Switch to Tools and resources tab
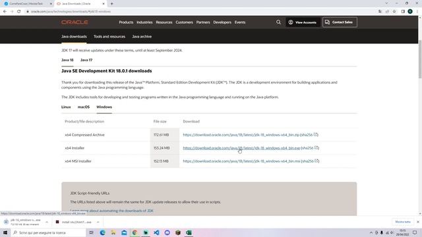This screenshot has width=422, height=237. point(109,37)
